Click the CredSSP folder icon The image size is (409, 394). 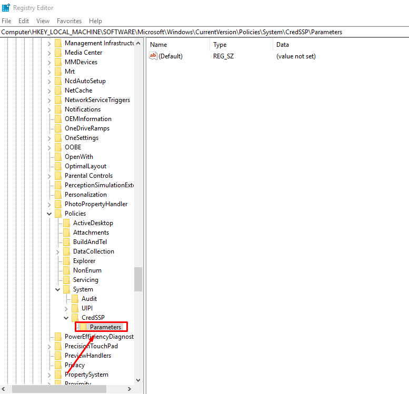point(75,318)
